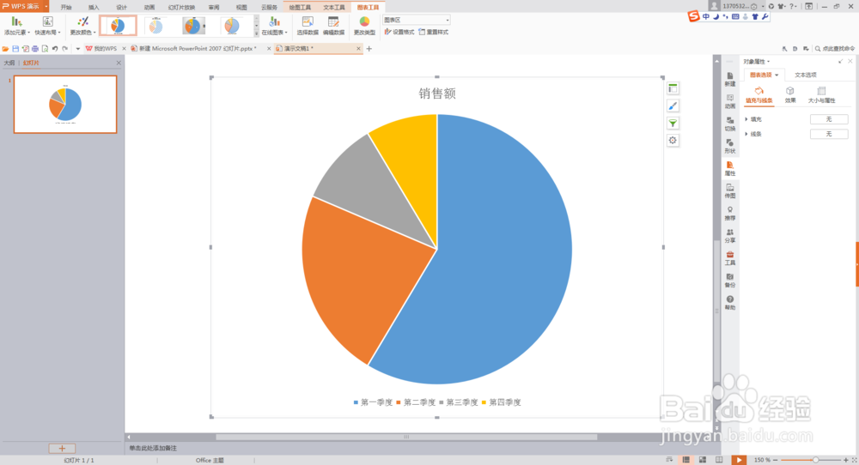Image resolution: width=859 pixels, height=465 pixels.
Task: Click 选择数据 select data icon
Action: point(308,26)
